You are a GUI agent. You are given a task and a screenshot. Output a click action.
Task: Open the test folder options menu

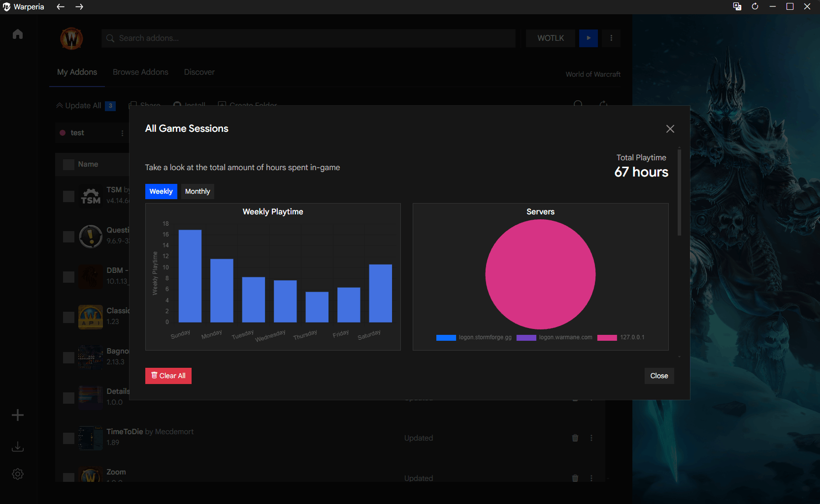[x=122, y=133]
